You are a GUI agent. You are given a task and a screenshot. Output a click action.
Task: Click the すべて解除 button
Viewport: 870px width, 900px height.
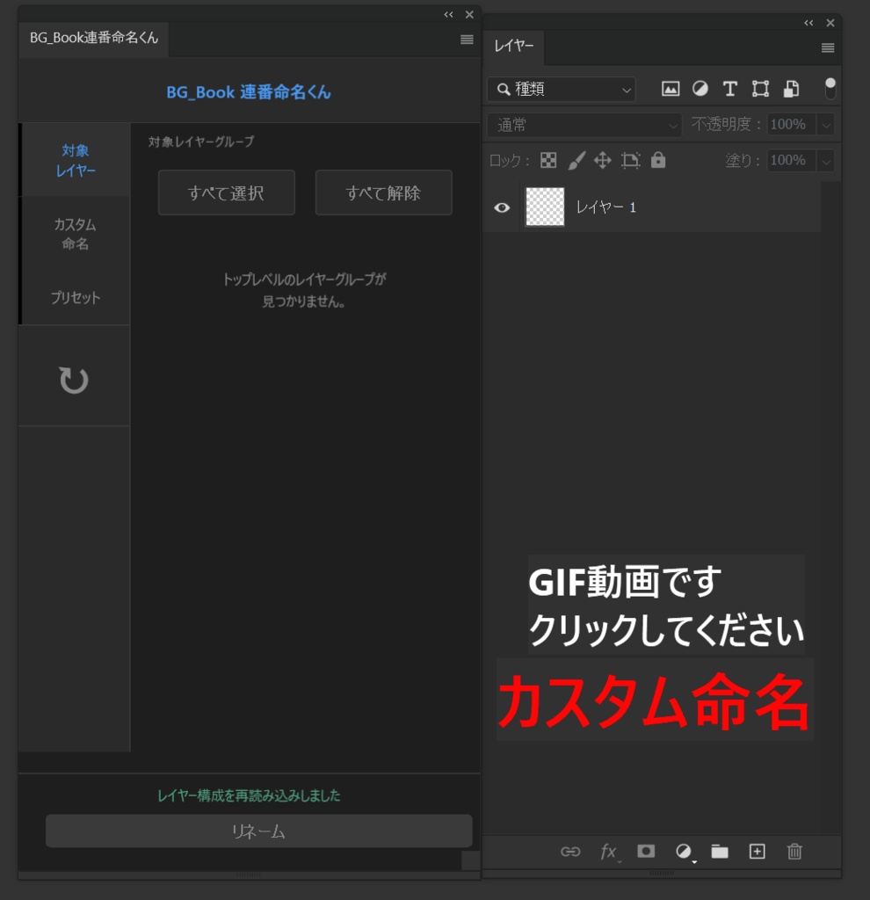pyautogui.click(x=383, y=192)
